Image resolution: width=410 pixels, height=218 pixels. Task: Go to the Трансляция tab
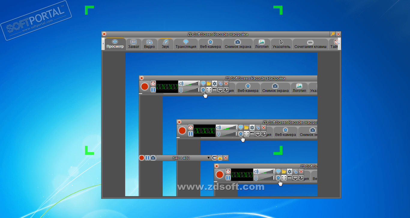(x=186, y=44)
